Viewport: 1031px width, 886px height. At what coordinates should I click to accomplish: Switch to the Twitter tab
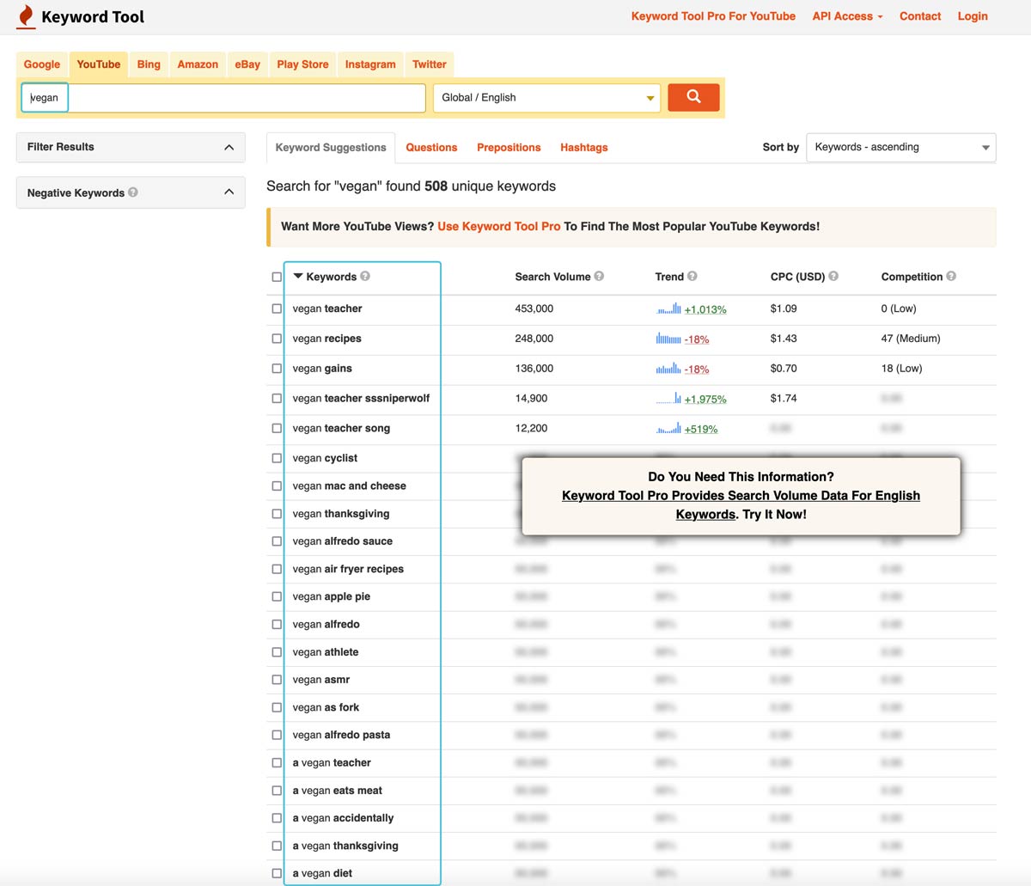tap(430, 64)
